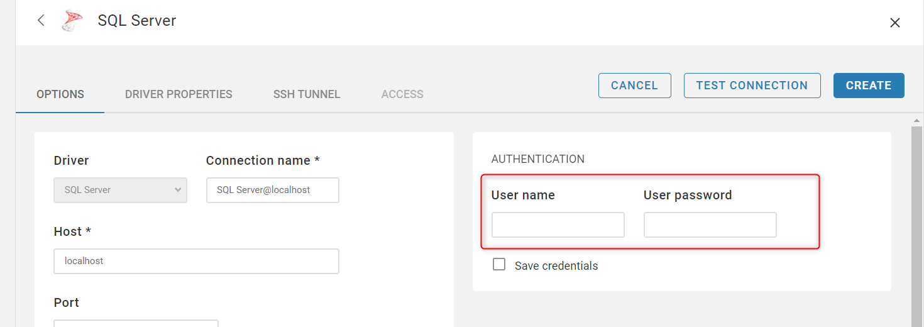Cancel the connection setup
This screenshot has width=924, height=327.
pyautogui.click(x=635, y=86)
